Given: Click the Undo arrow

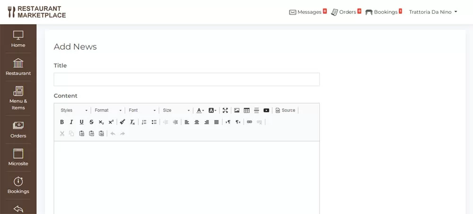Looking at the screenshot, I should point(113,134).
